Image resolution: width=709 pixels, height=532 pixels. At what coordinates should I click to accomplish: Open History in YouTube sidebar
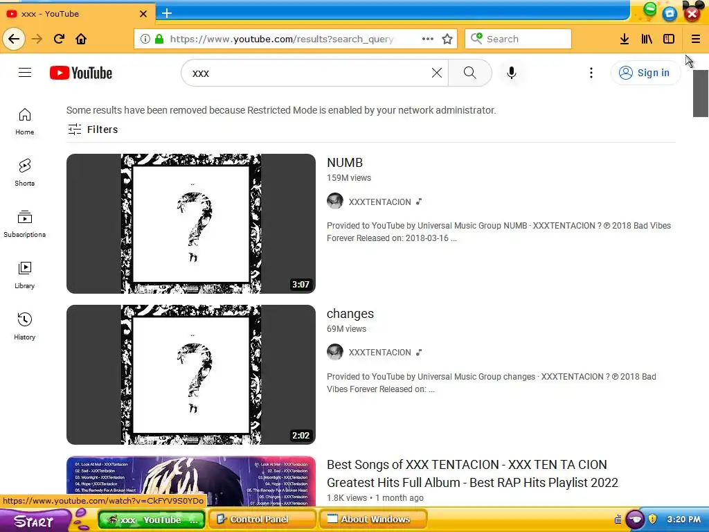[x=24, y=326]
